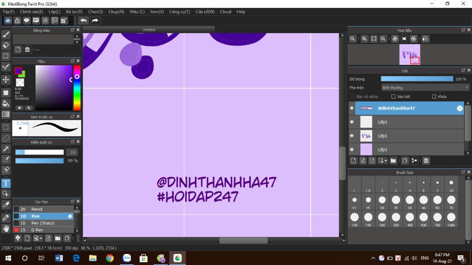Zoom out on the navigator panel
This screenshot has height=265, width=472.
point(383,39)
